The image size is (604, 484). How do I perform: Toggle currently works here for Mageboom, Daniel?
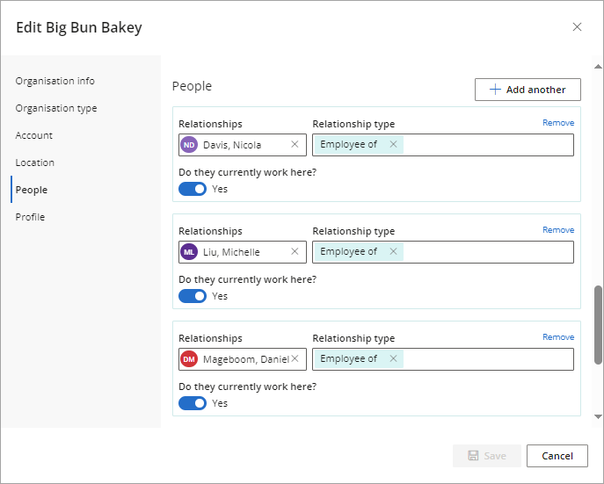point(193,403)
